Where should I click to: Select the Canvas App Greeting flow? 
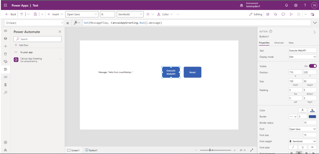38,60
